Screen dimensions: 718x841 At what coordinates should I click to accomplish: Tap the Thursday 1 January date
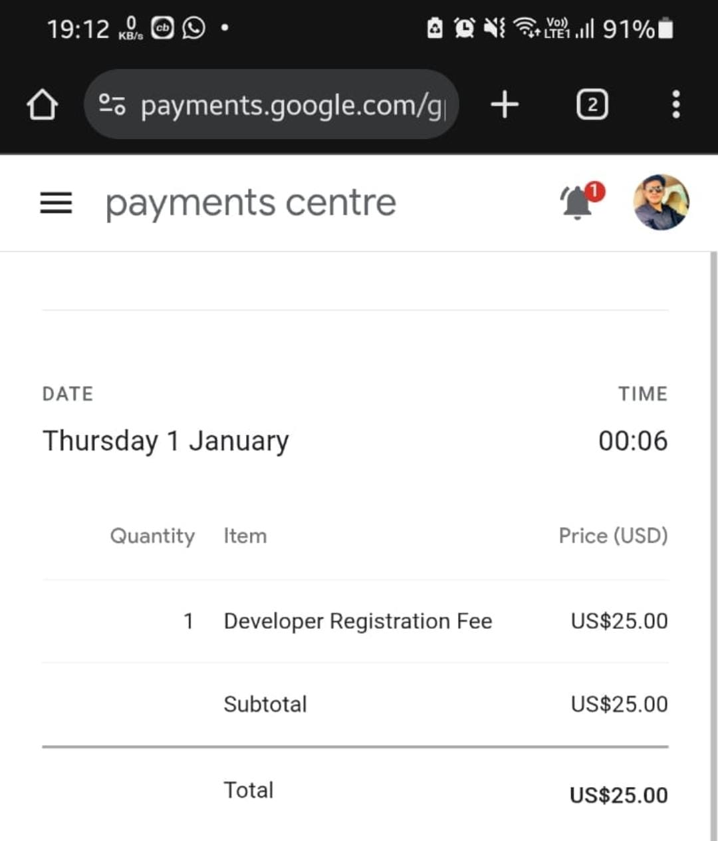(x=166, y=440)
